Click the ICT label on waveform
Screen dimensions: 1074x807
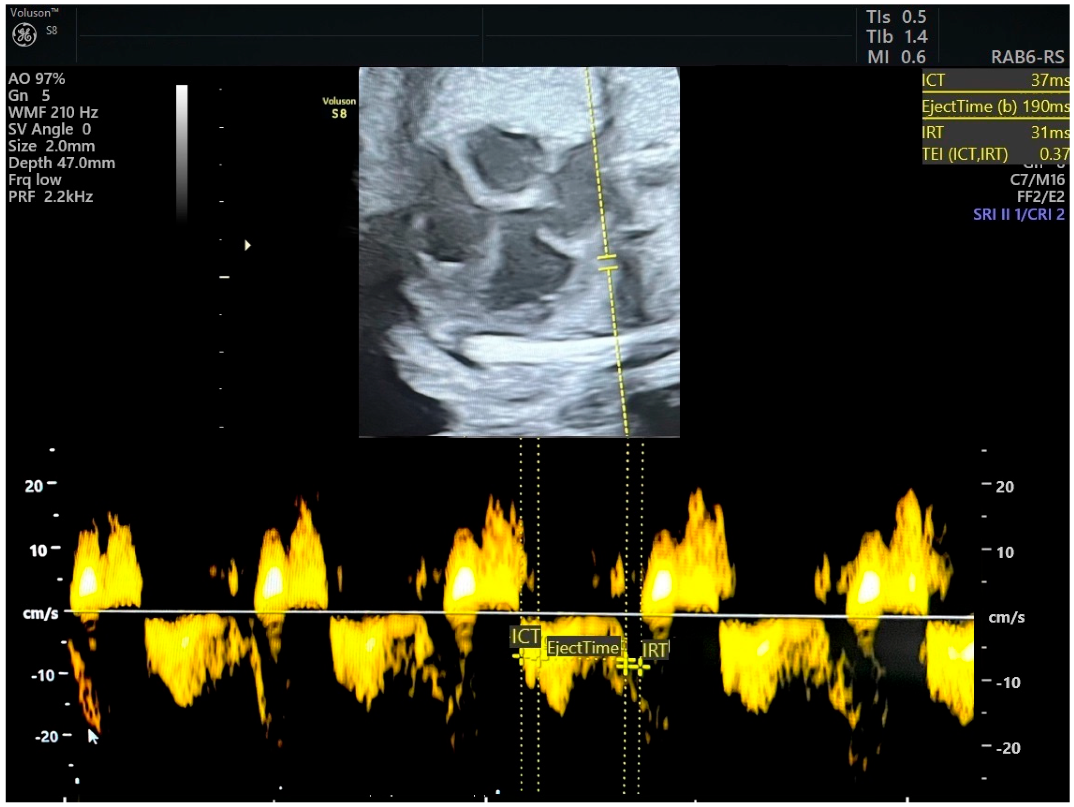525,637
